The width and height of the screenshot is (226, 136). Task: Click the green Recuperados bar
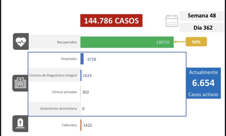click(x=127, y=42)
